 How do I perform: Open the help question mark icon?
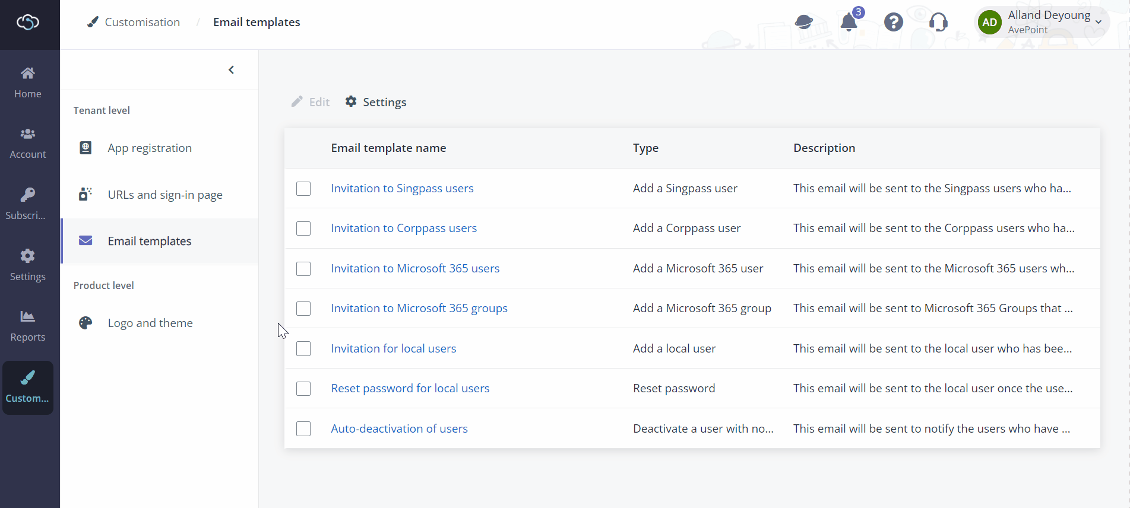894,23
